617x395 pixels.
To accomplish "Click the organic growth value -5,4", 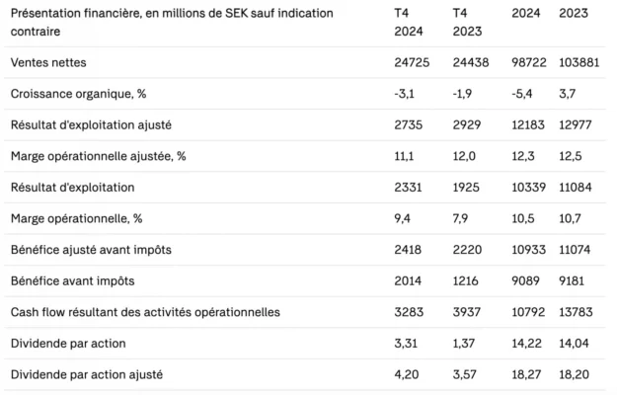I will tap(523, 93).
